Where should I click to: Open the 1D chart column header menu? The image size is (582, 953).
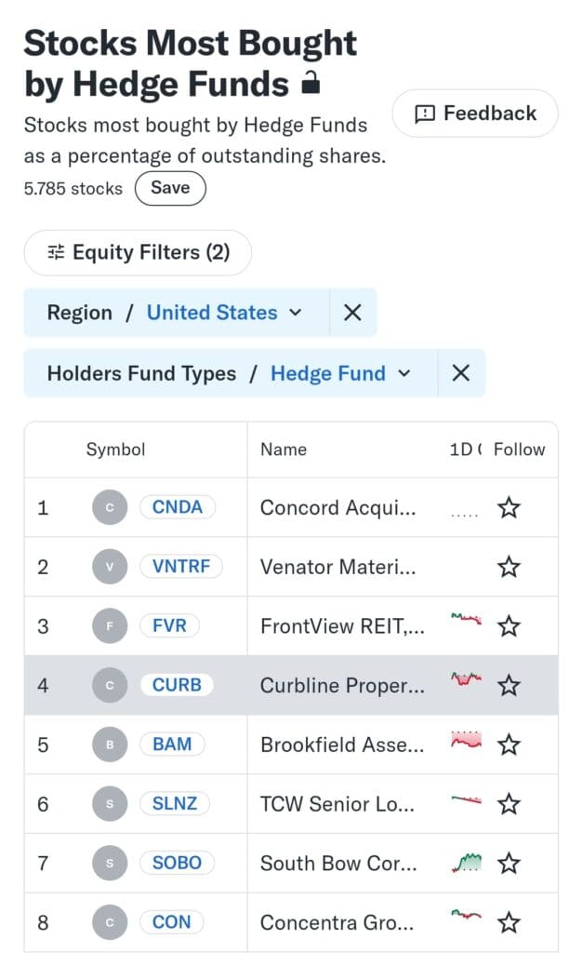[x=463, y=450]
